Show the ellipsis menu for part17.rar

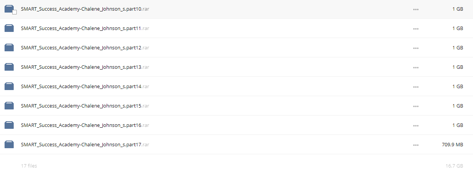pyautogui.click(x=416, y=145)
